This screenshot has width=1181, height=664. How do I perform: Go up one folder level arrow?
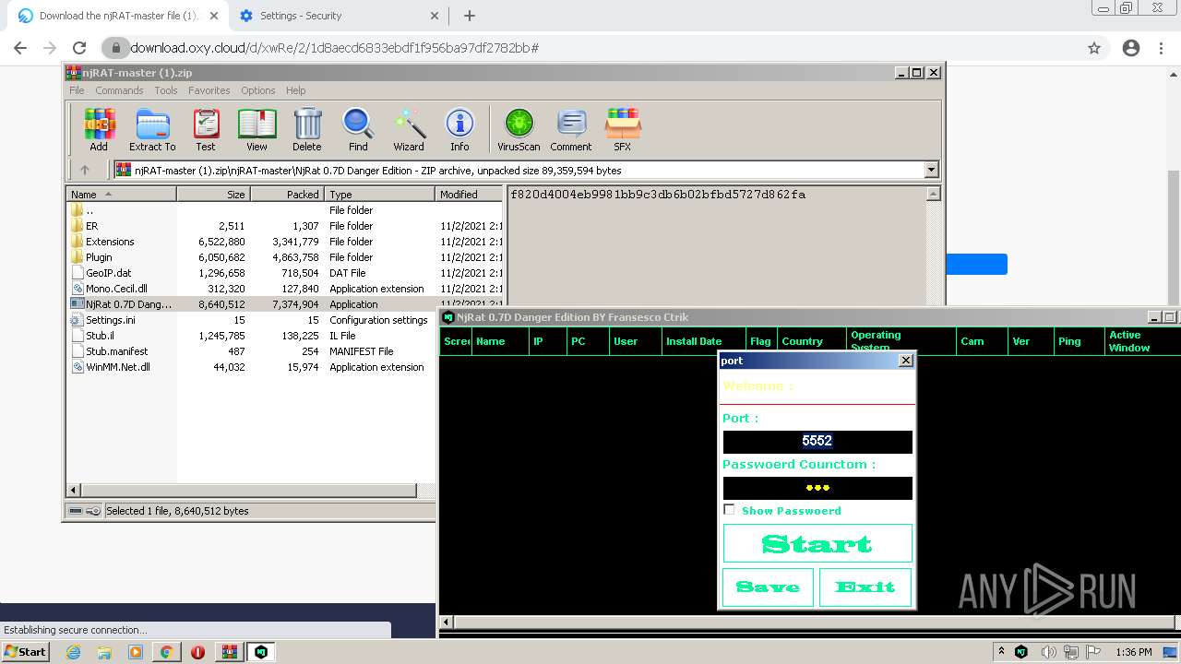85,170
